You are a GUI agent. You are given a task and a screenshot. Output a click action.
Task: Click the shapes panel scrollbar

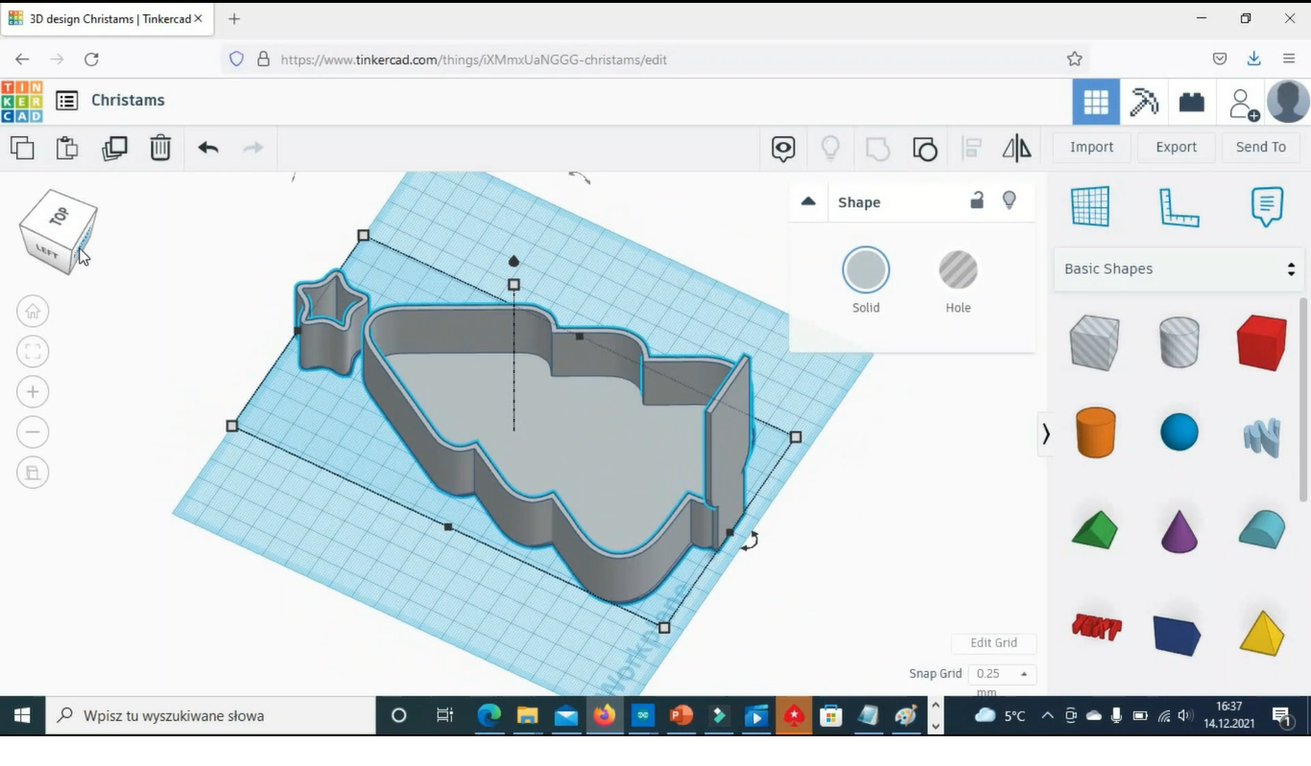[1303, 400]
